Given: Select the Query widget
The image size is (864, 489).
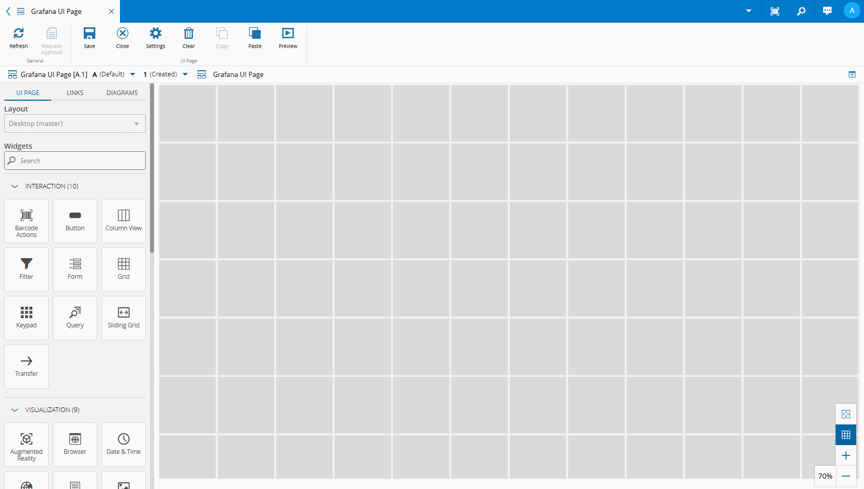Looking at the screenshot, I should (75, 318).
